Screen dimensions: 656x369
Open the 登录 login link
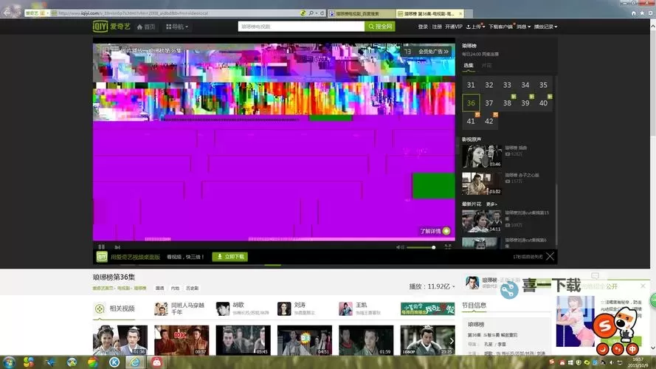[423, 27]
